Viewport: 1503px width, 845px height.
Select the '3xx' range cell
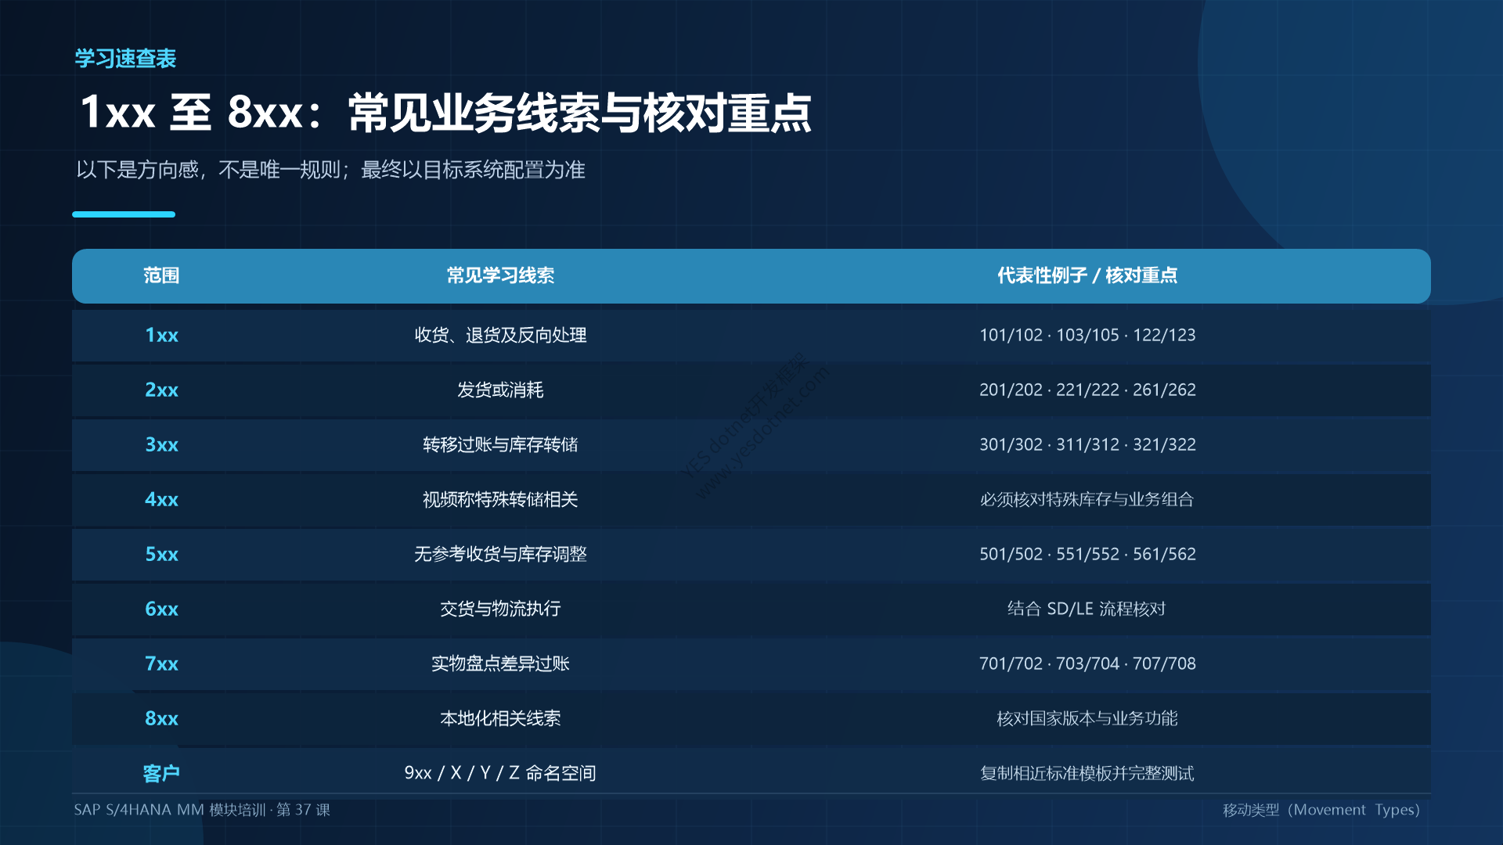[161, 444]
